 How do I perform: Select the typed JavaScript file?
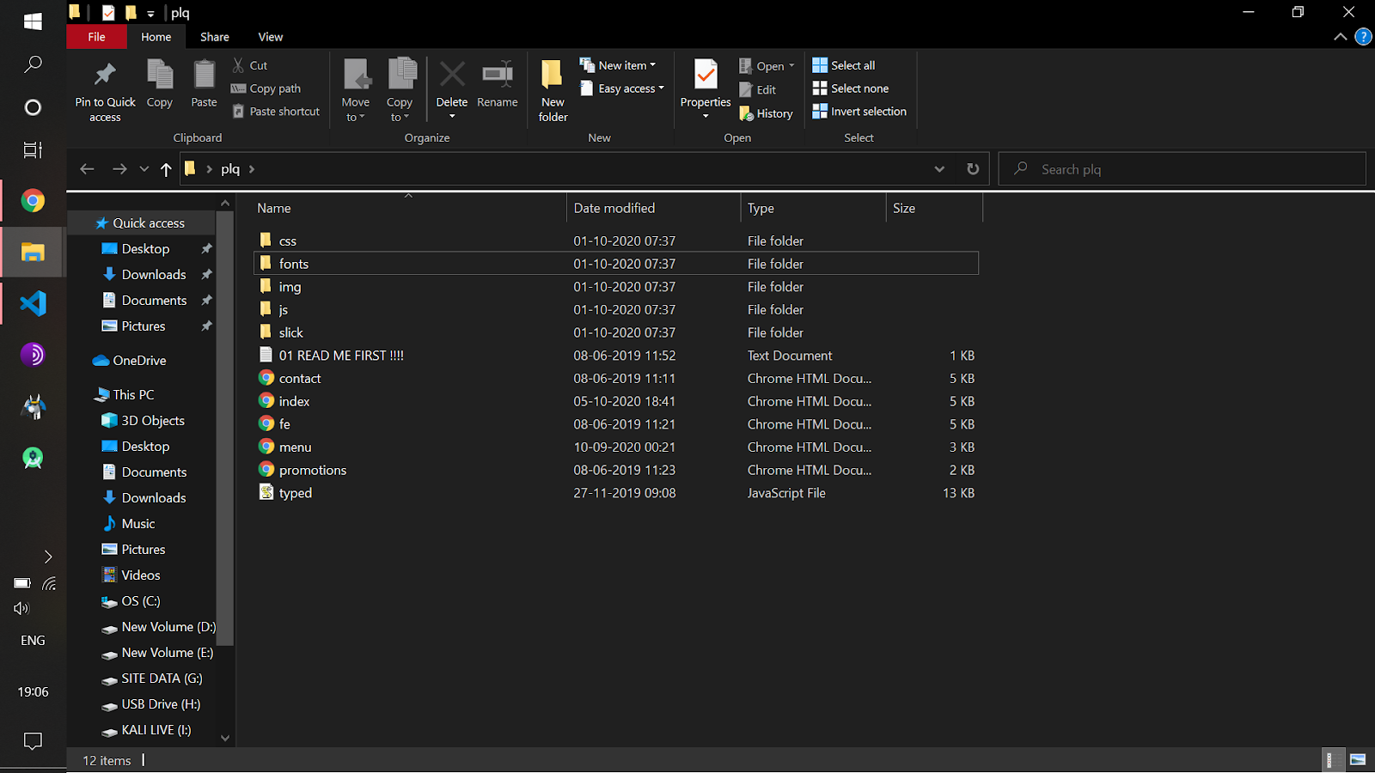(x=616, y=493)
